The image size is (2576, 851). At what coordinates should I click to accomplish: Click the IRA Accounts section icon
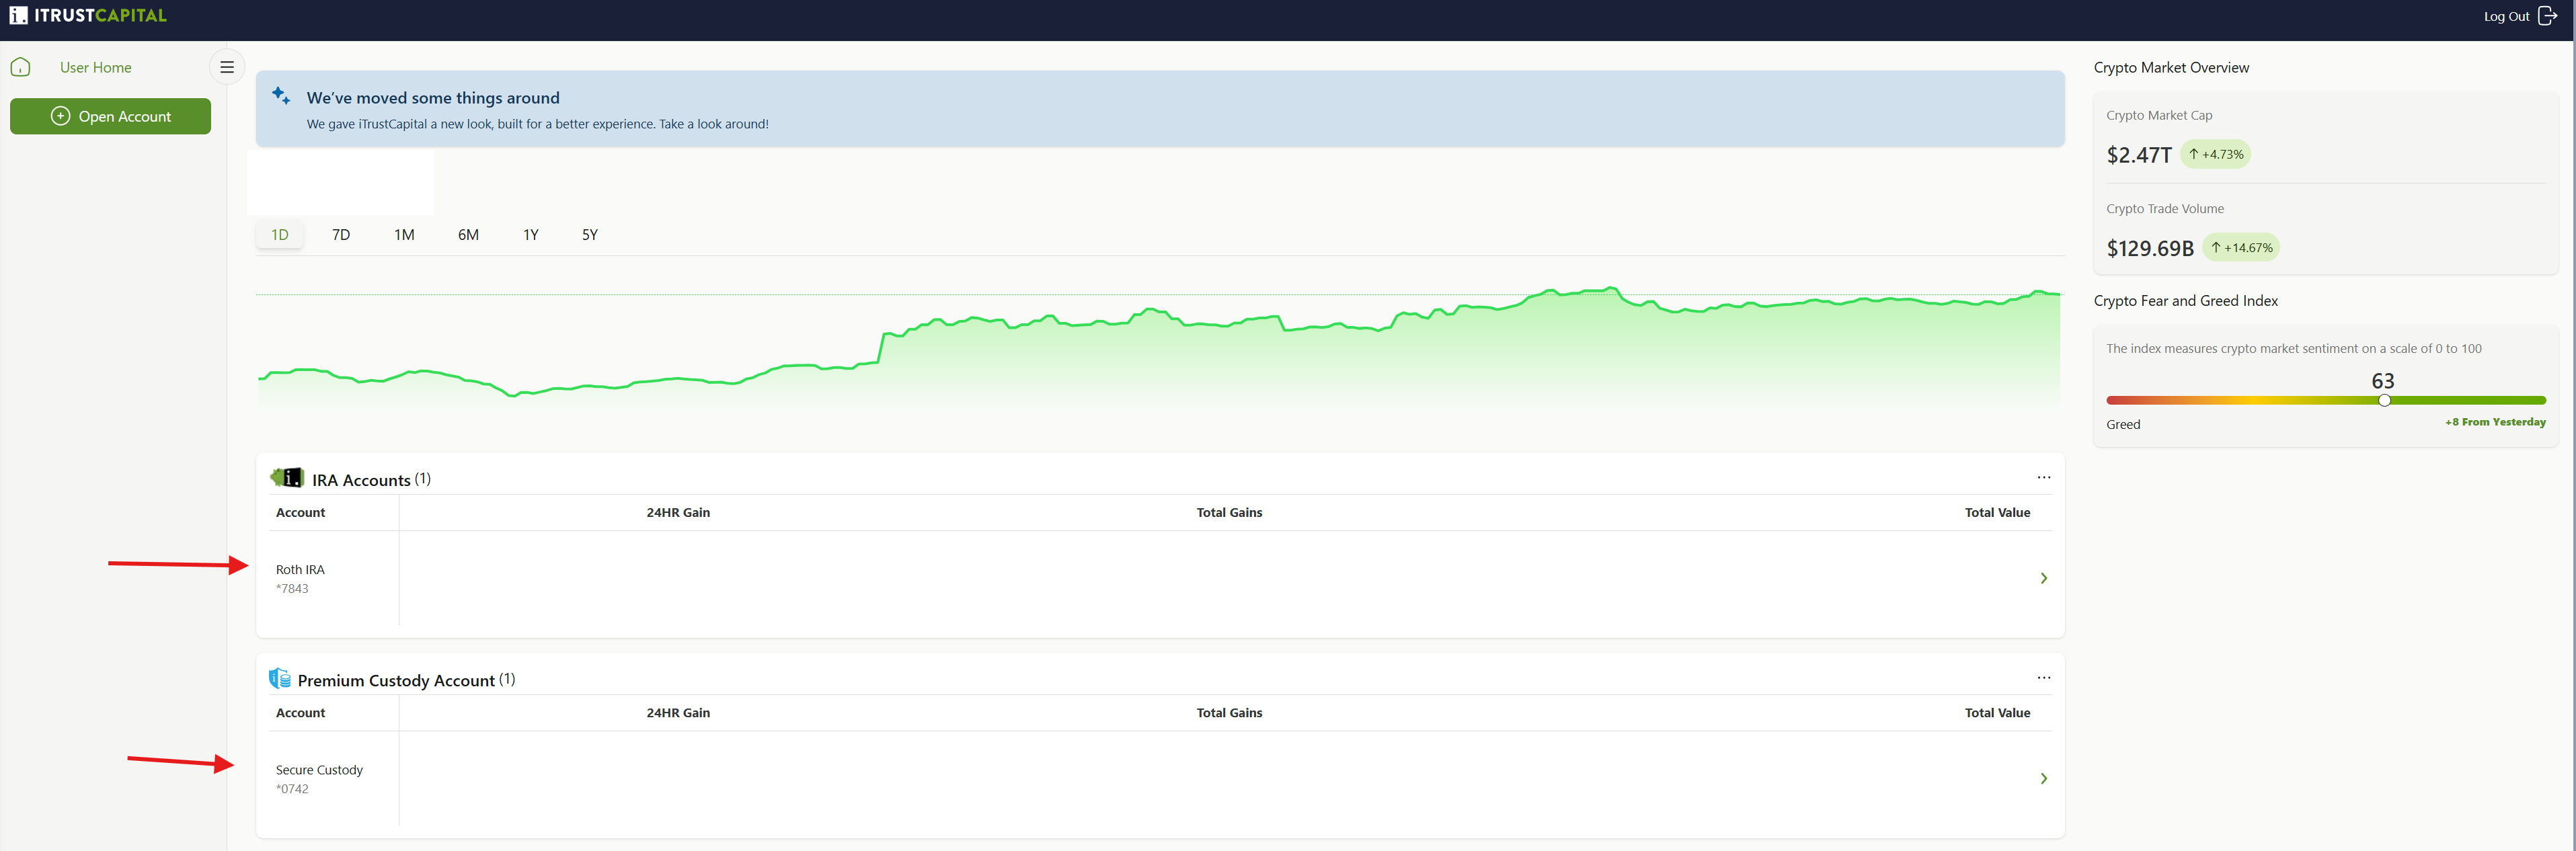[x=287, y=478]
